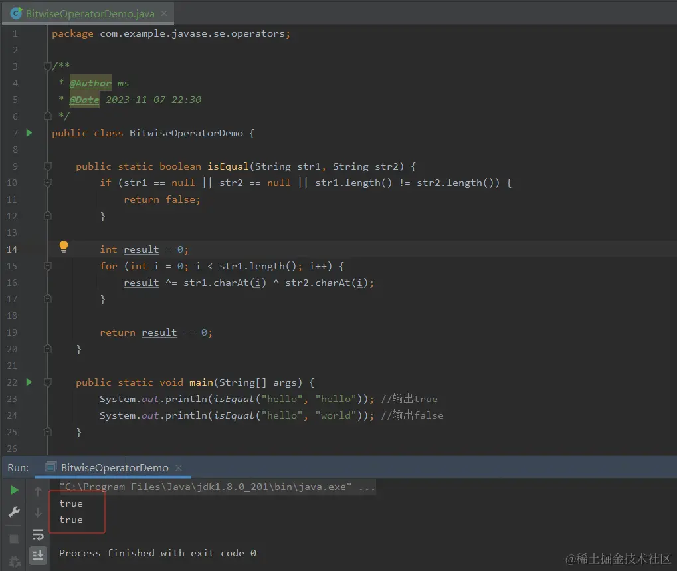Collapse the Javadoc fold end marker at line 6
This screenshot has width=677, height=571.
(48, 116)
